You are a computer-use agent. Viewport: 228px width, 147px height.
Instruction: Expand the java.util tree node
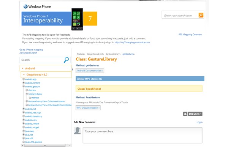[24, 138]
